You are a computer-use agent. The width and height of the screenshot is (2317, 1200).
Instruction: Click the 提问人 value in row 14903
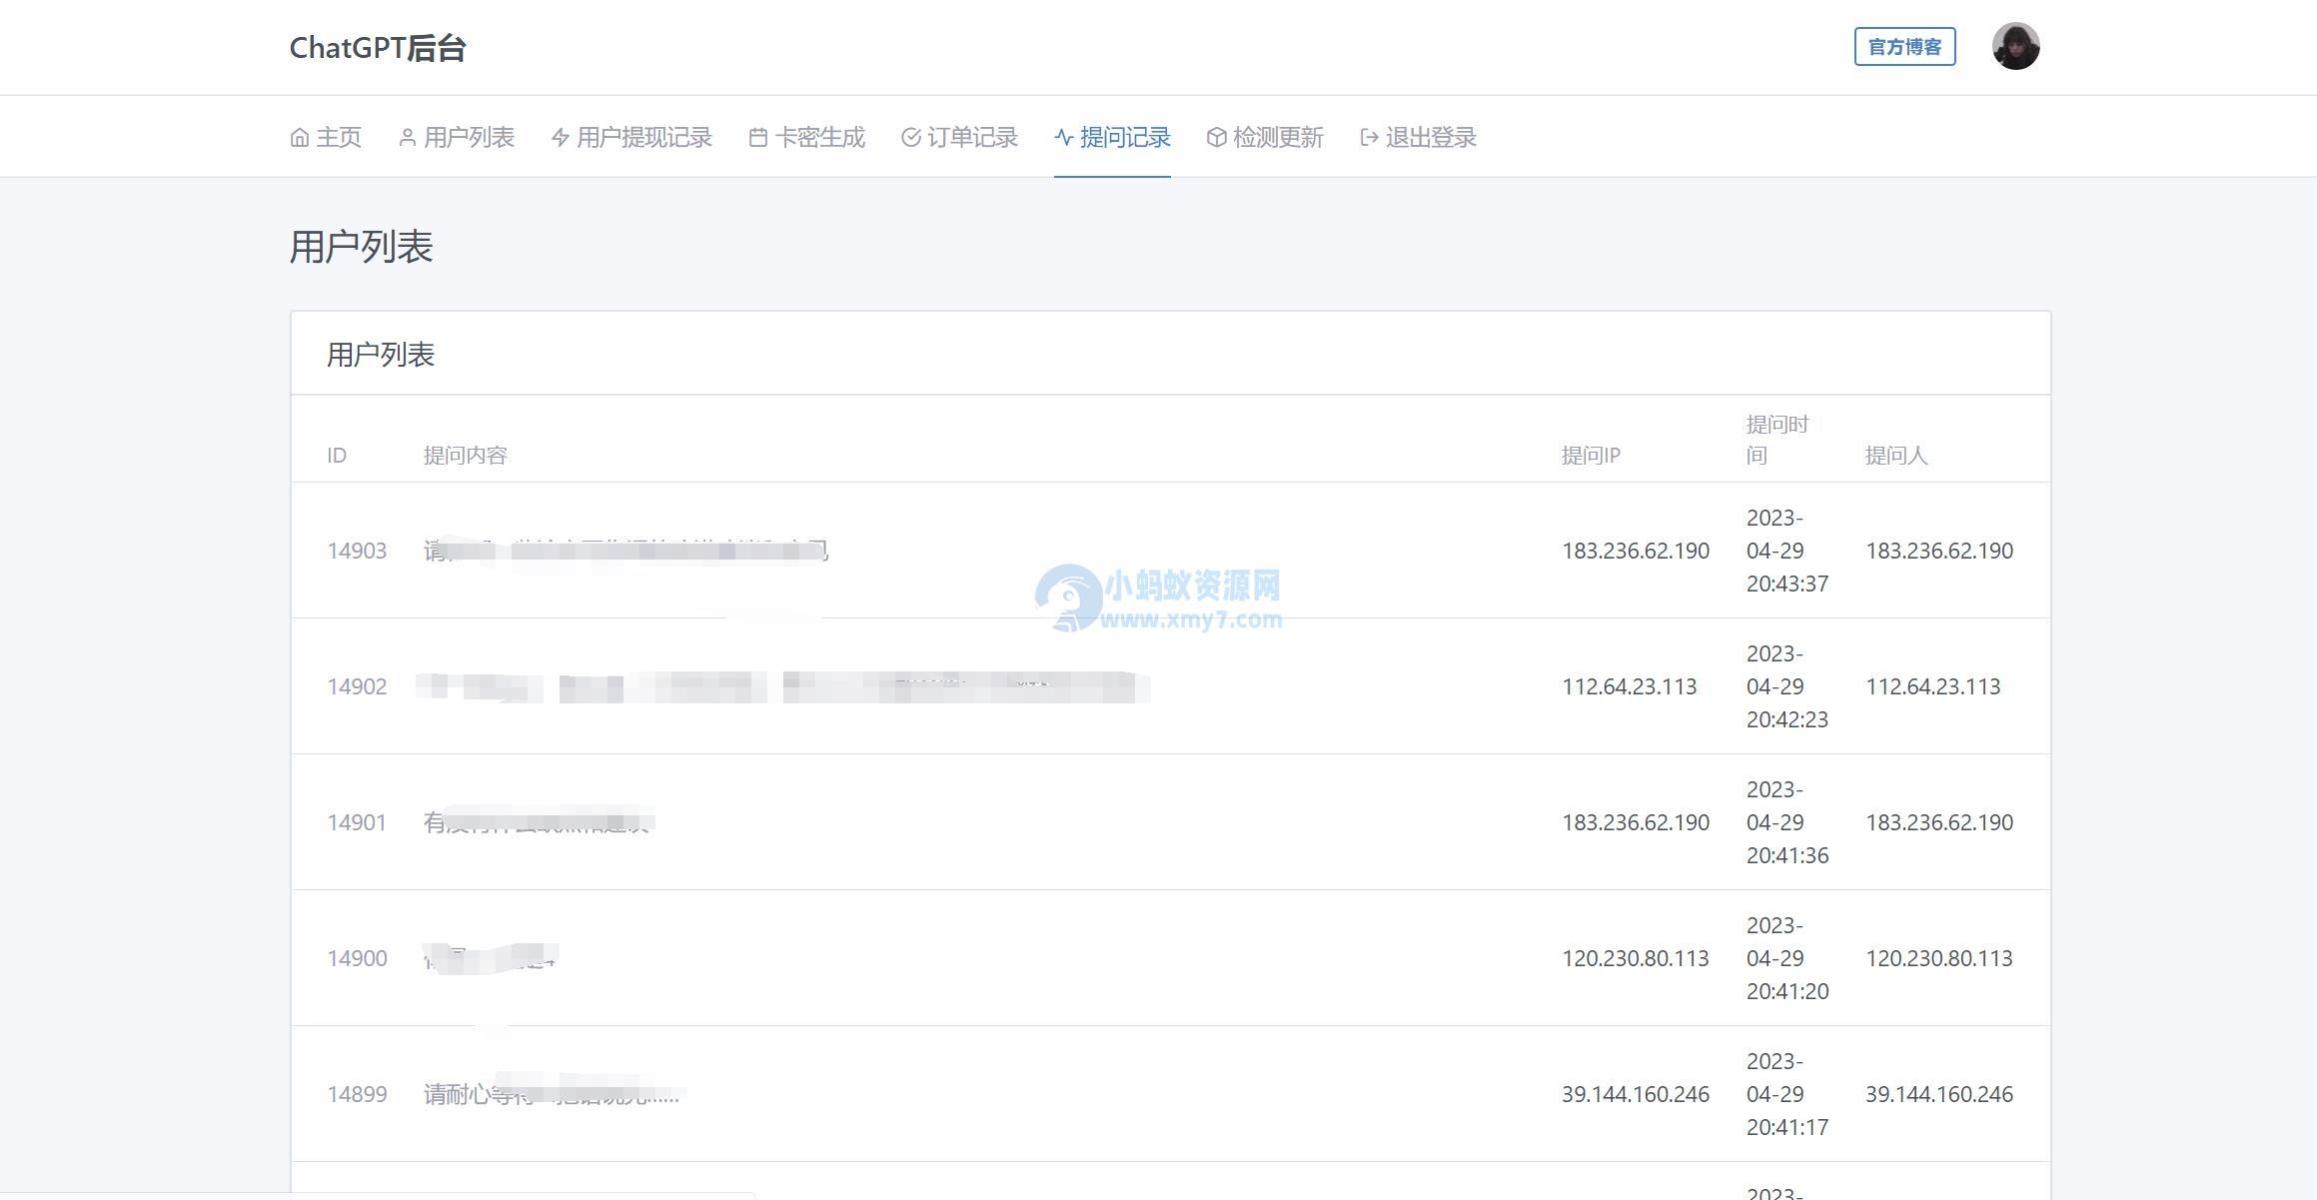(x=1939, y=551)
